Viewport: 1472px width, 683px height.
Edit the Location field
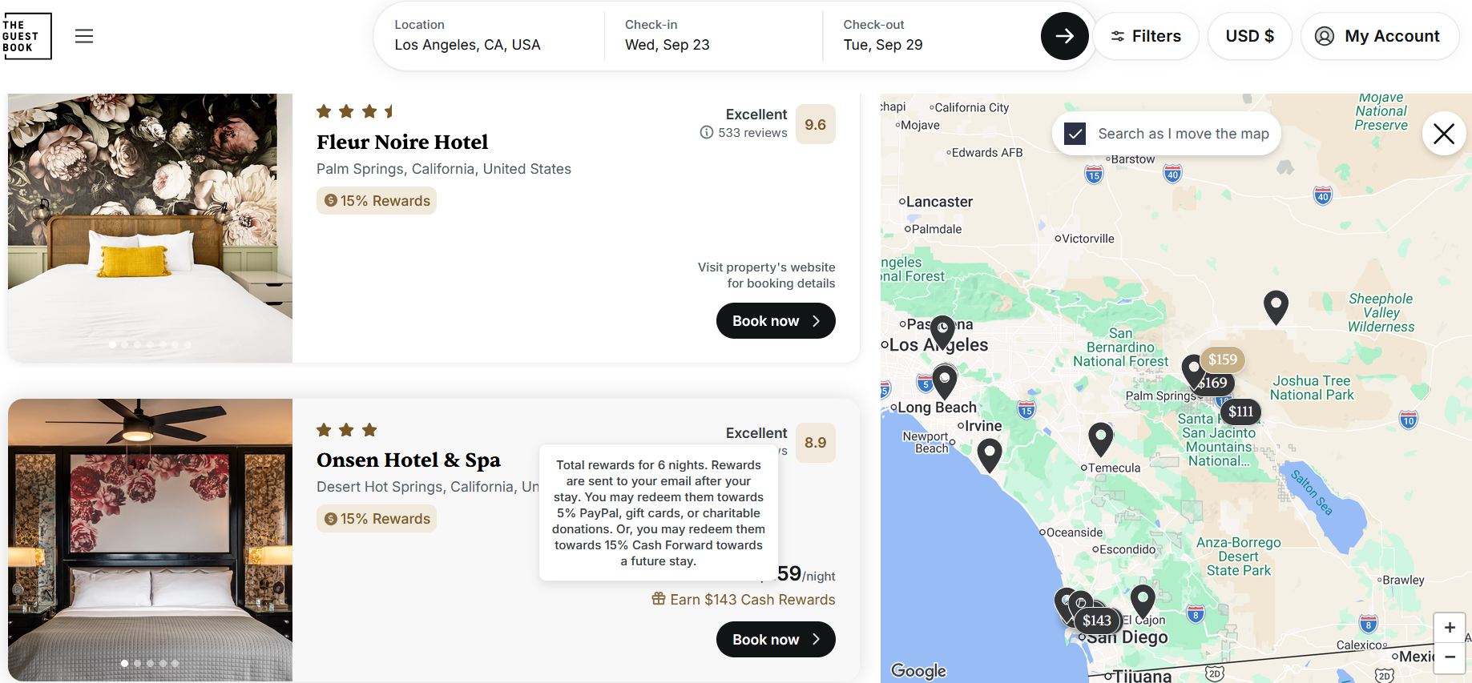point(489,36)
